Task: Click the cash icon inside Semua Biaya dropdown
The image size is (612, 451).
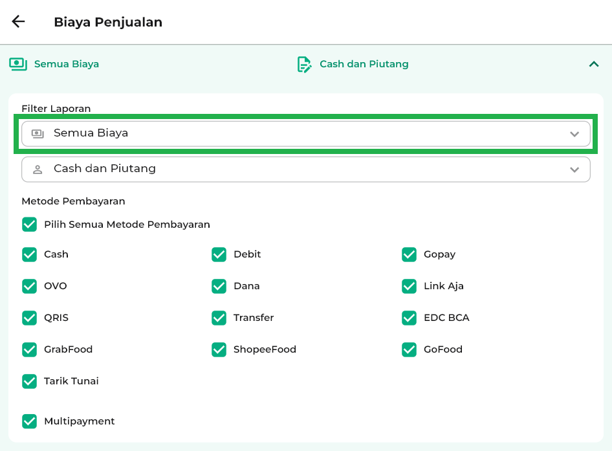Action: point(38,134)
